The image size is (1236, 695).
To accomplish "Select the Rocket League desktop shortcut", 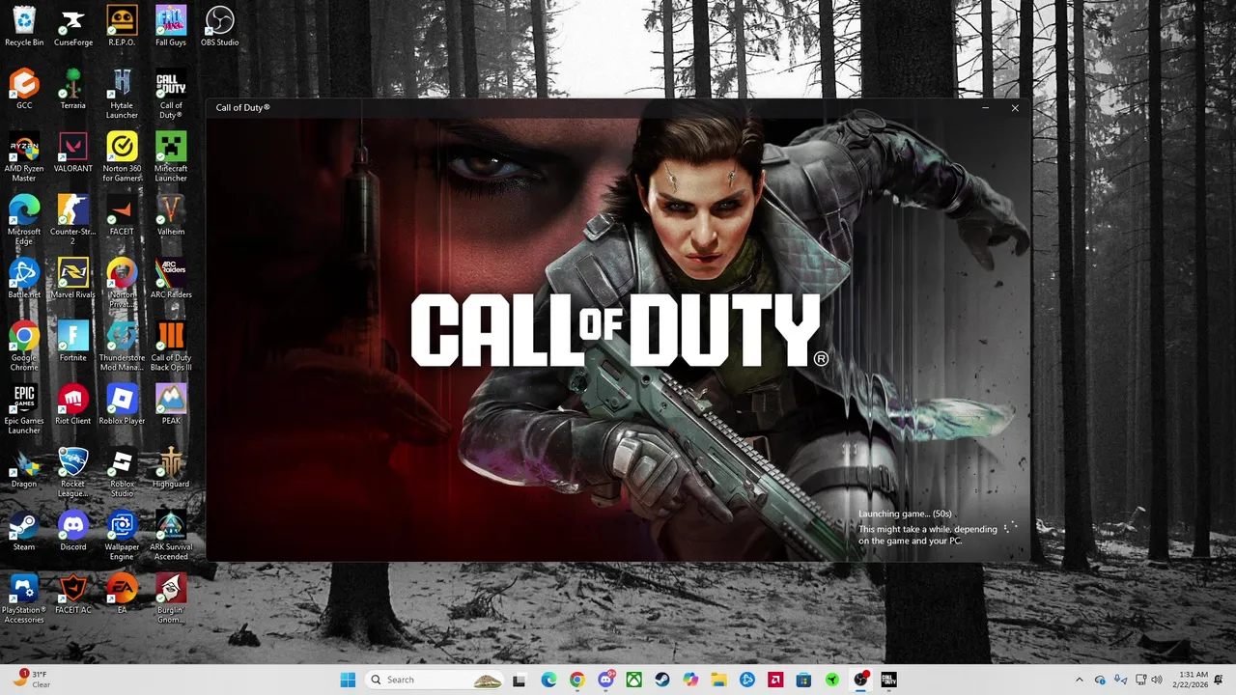I will coord(72,472).
